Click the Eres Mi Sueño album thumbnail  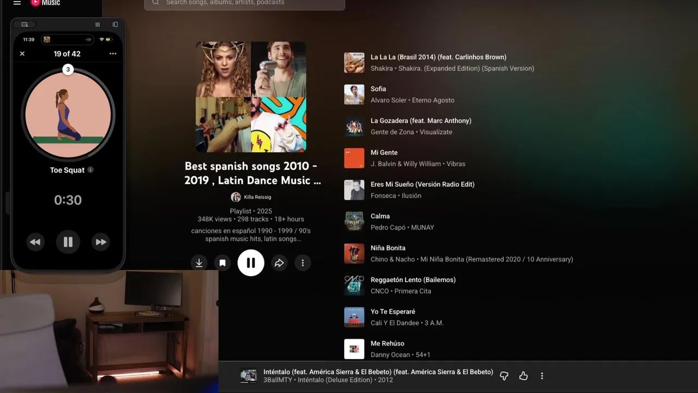(354, 190)
